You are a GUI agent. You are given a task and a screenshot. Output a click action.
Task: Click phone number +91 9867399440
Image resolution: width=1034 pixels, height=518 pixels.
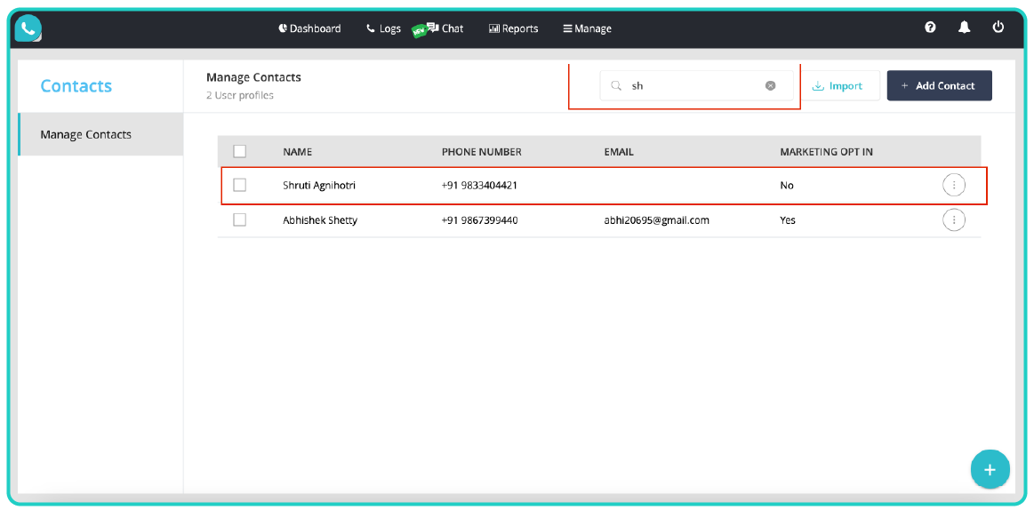point(479,220)
